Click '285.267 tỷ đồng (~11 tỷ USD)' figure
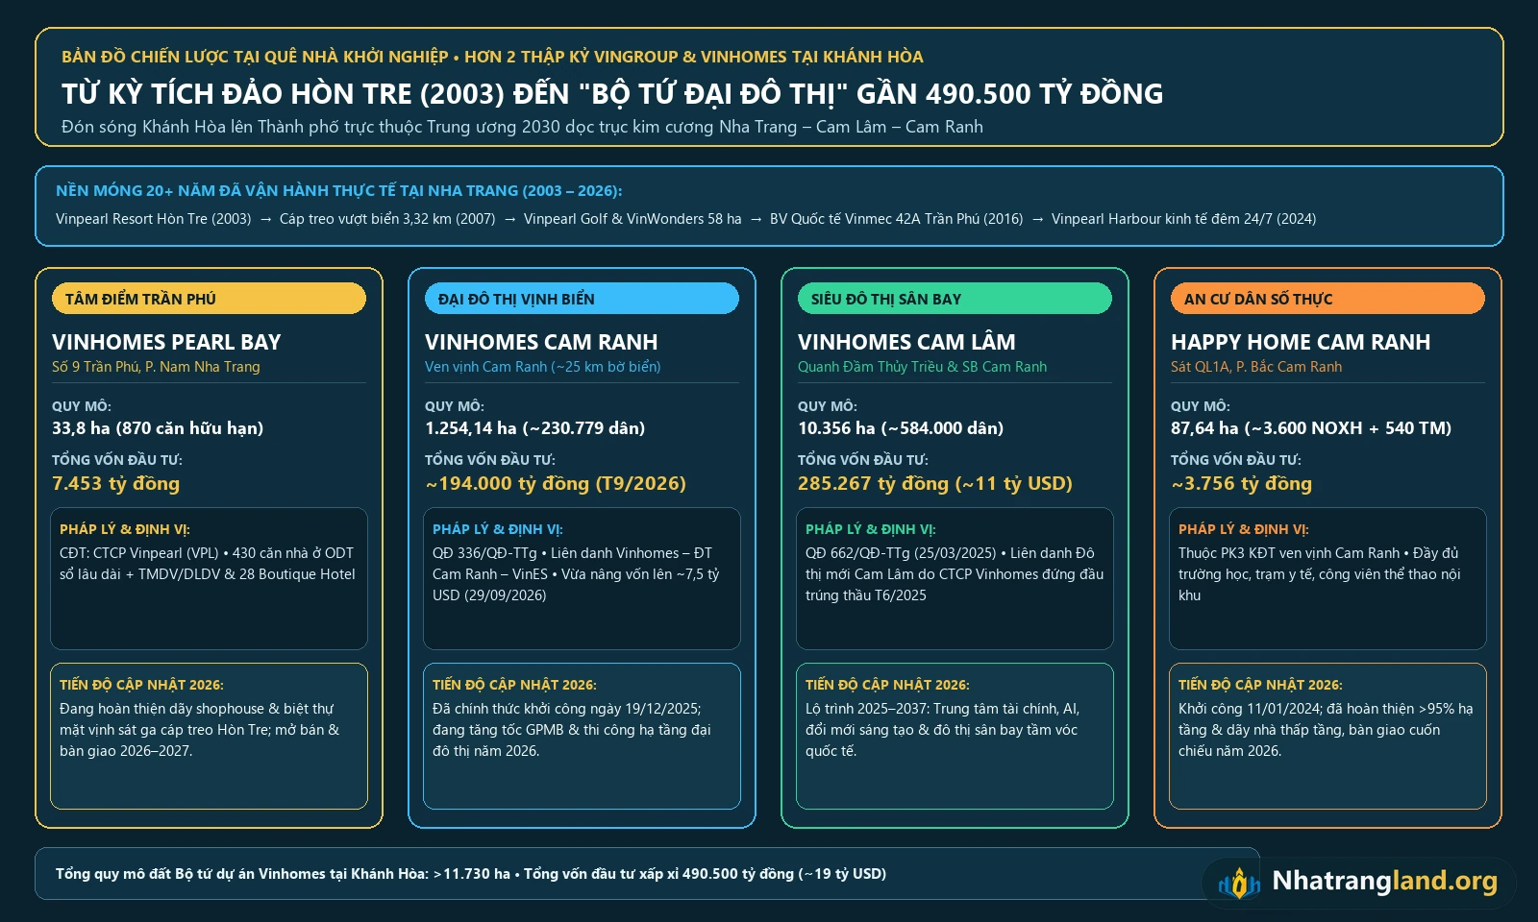The width and height of the screenshot is (1538, 922). [935, 483]
